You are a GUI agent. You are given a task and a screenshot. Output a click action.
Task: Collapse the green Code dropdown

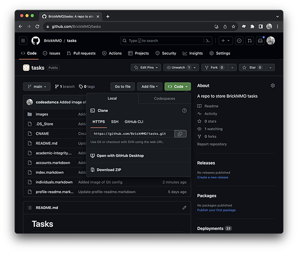[x=178, y=86]
